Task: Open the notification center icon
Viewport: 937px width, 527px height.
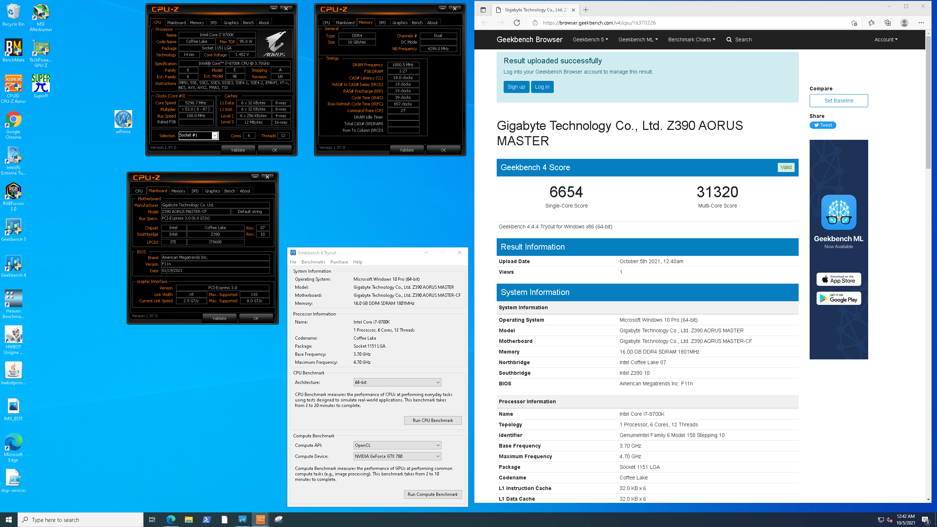Action: [x=925, y=520]
